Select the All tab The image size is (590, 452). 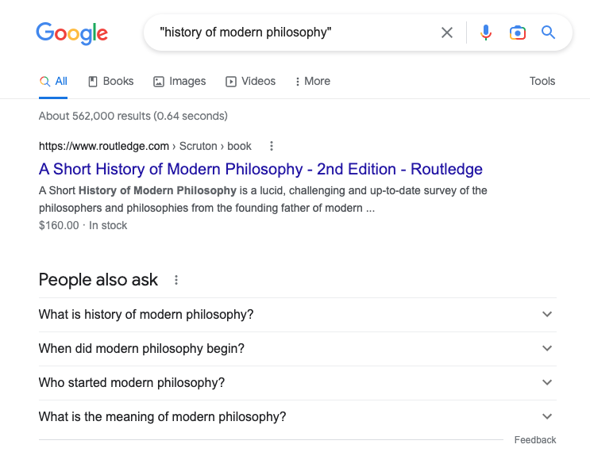[x=53, y=81]
